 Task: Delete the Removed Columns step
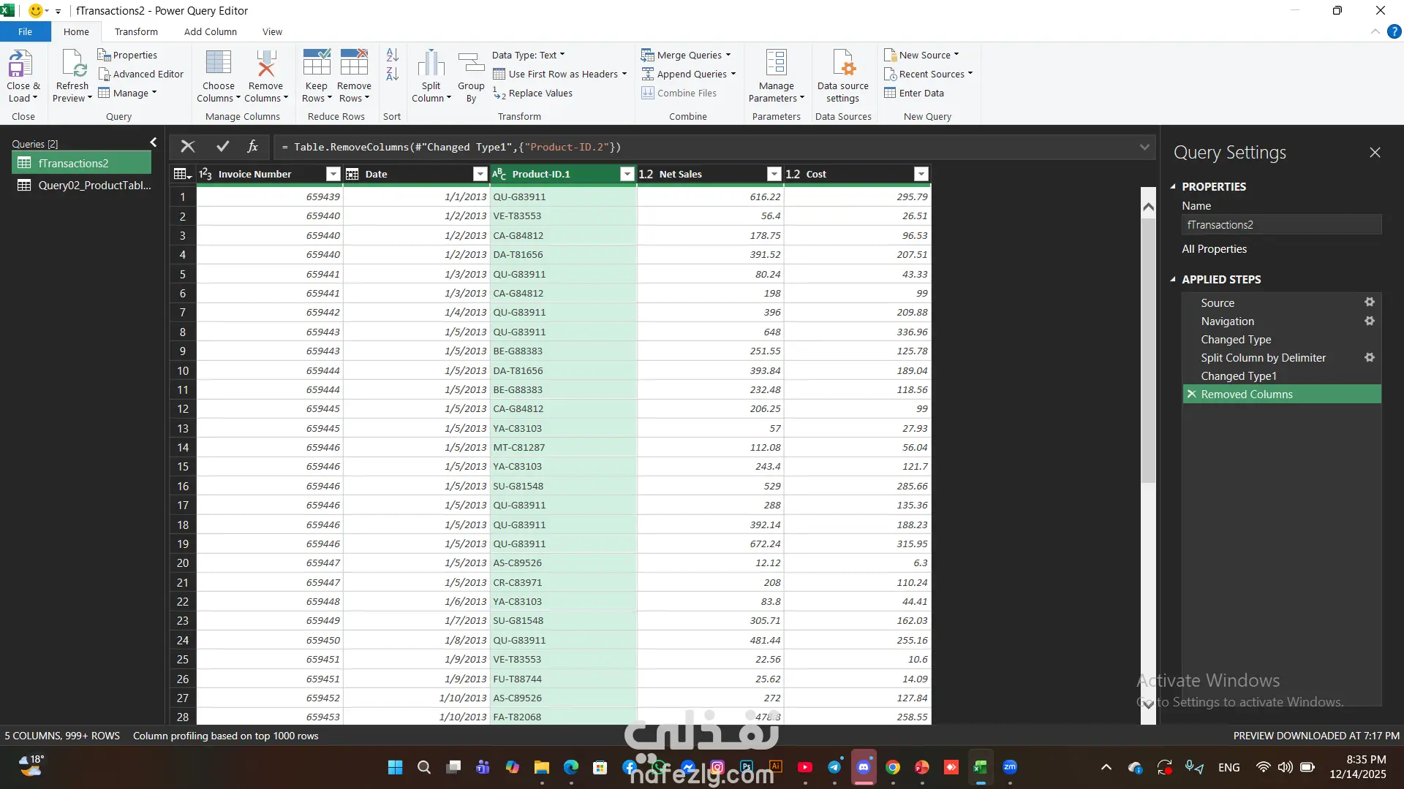[x=1191, y=394]
